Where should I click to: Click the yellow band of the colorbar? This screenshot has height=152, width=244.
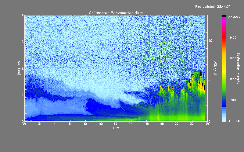[224, 64]
